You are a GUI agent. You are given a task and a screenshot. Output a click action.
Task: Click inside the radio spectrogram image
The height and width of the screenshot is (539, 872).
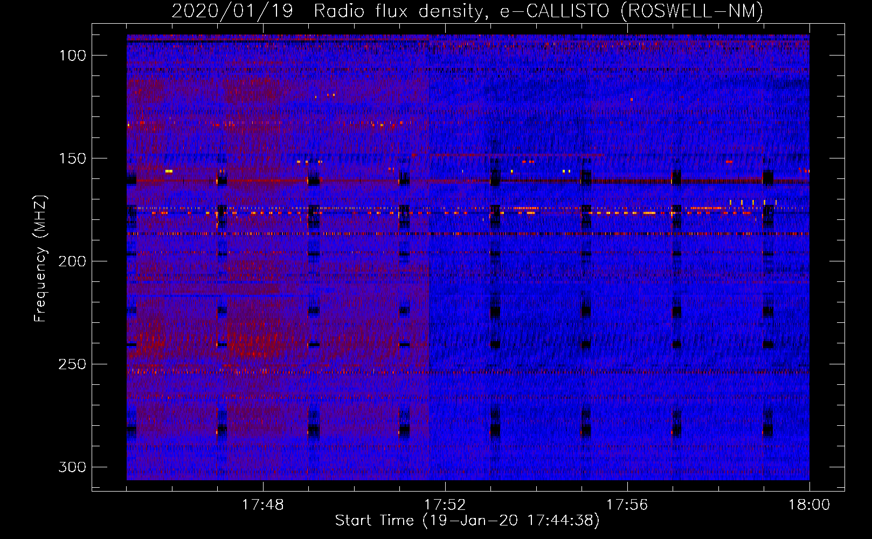pyautogui.click(x=468, y=257)
